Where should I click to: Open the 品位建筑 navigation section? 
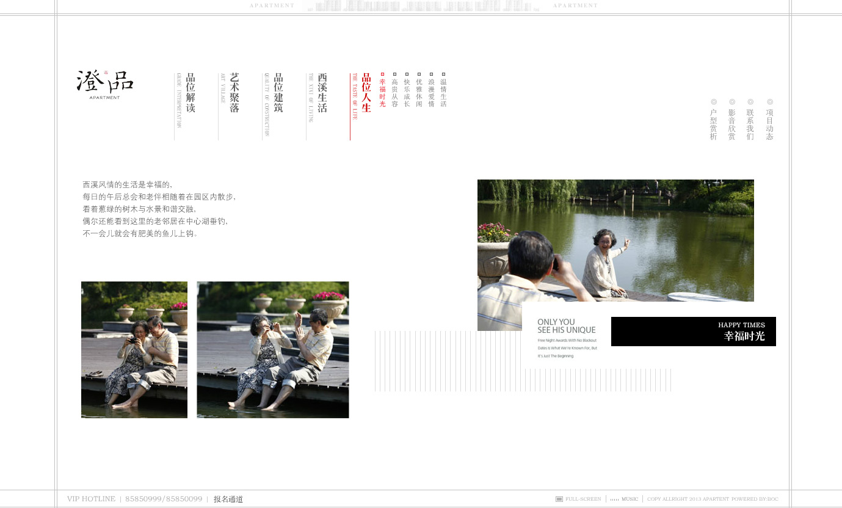[278, 93]
